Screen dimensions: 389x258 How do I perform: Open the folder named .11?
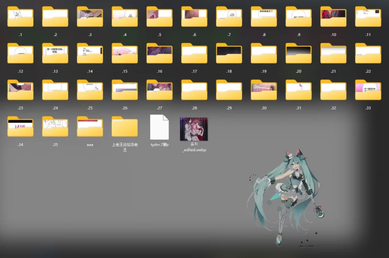(368, 17)
